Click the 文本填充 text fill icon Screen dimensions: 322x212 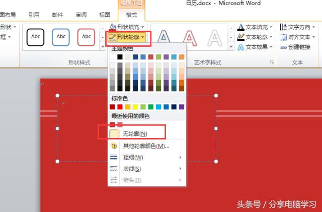[240, 27]
